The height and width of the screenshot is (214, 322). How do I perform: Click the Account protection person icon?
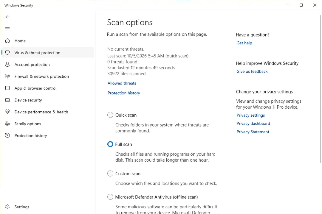[7, 64]
